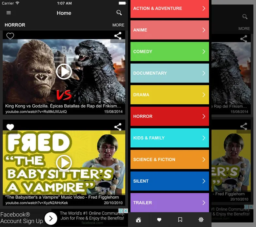Expand Trailer chevron arrow
This screenshot has height=227, width=256.
pyautogui.click(x=204, y=203)
